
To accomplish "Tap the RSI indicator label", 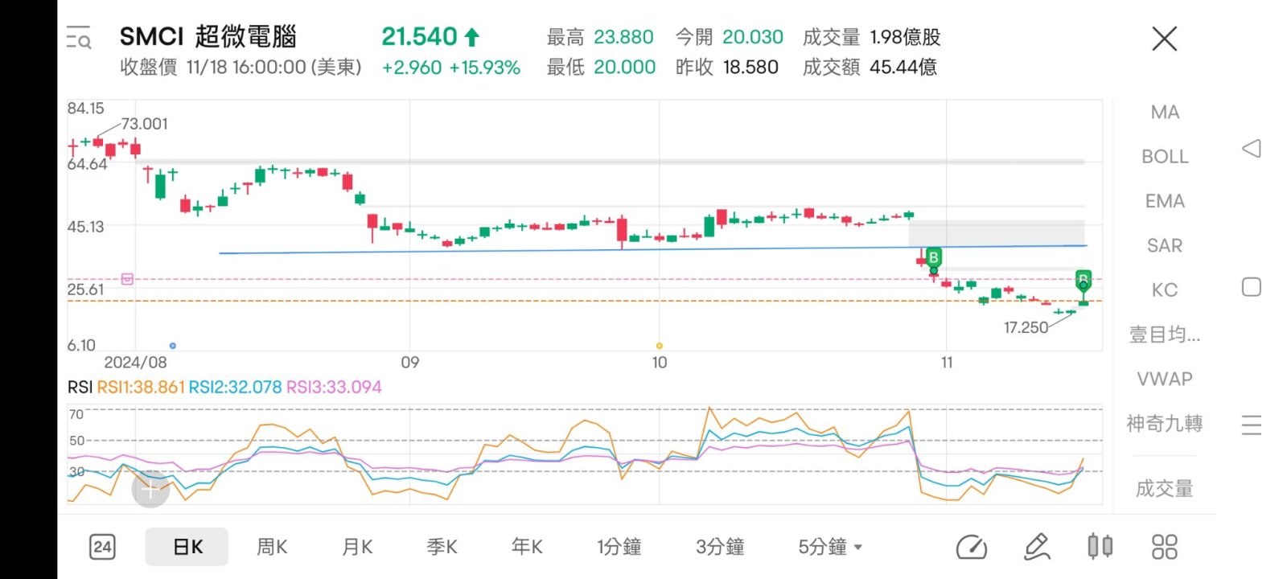I will click(x=80, y=387).
